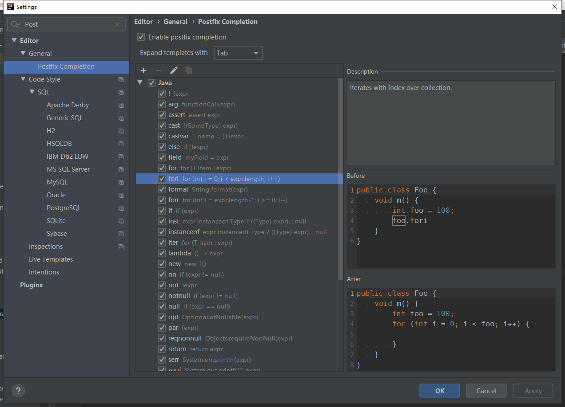Click the magnifier search history icon

(16, 24)
